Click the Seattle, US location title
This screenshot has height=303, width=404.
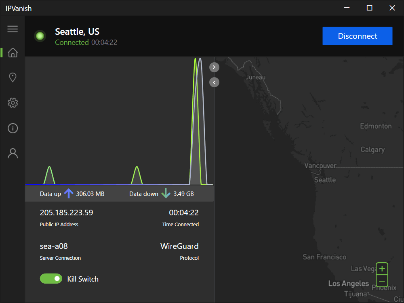[x=77, y=32]
